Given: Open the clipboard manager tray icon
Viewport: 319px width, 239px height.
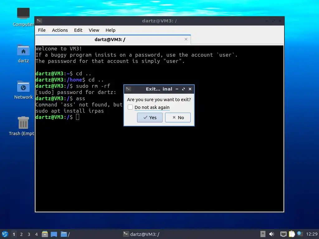Looking at the screenshot, I should 292,234.
